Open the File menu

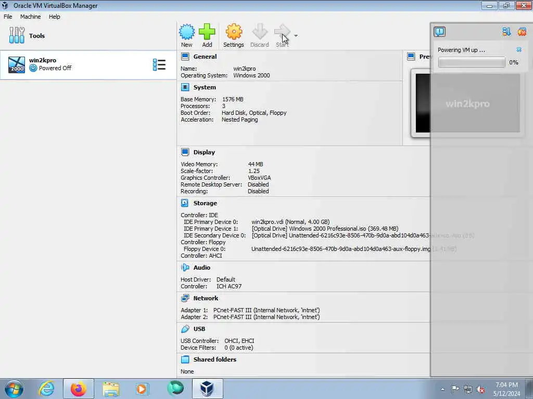(8, 17)
